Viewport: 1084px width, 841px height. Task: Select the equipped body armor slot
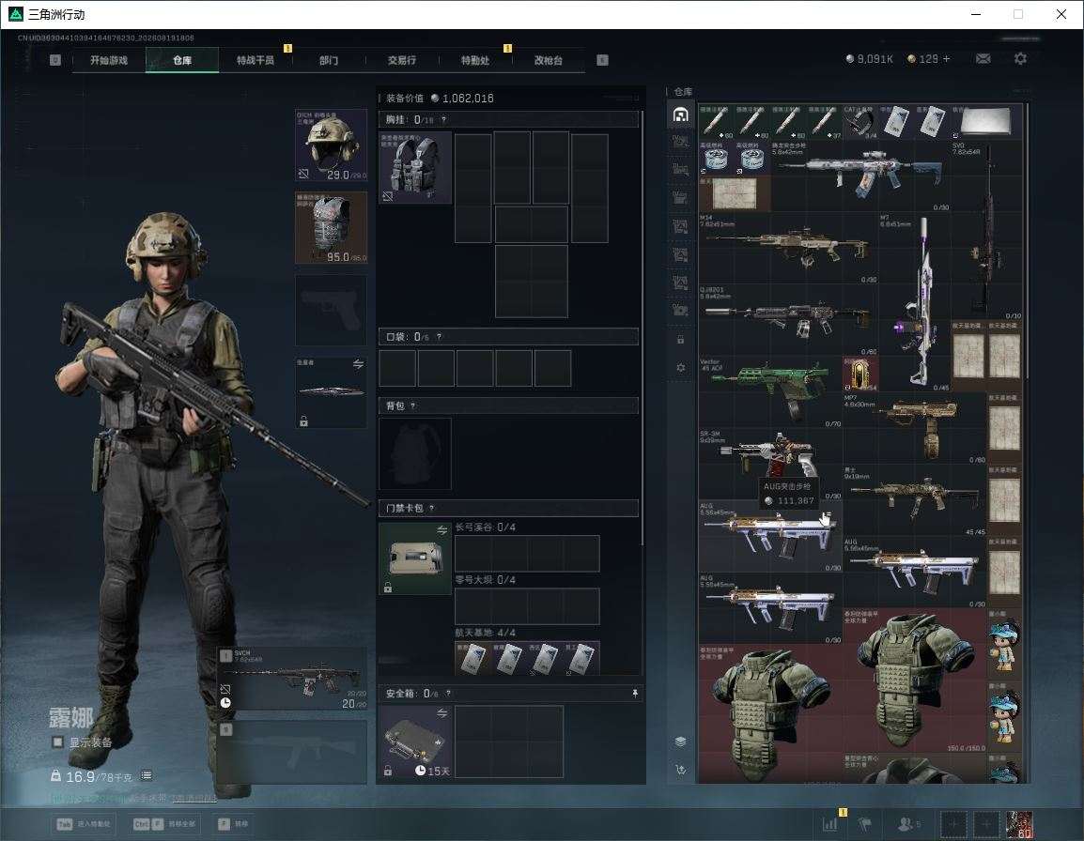pyautogui.click(x=332, y=228)
